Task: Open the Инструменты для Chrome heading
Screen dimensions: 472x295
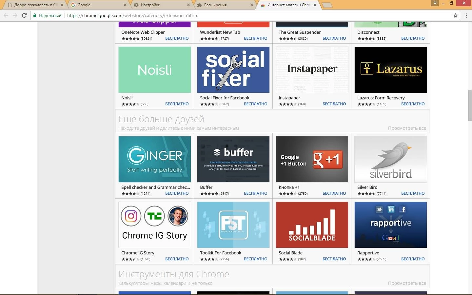Action: click(x=174, y=274)
